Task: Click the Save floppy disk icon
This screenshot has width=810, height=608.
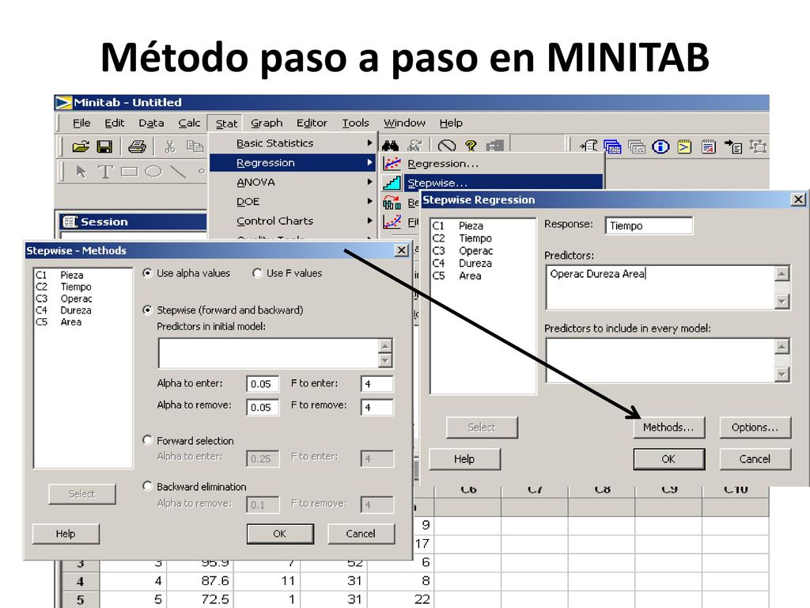Action: (x=105, y=146)
